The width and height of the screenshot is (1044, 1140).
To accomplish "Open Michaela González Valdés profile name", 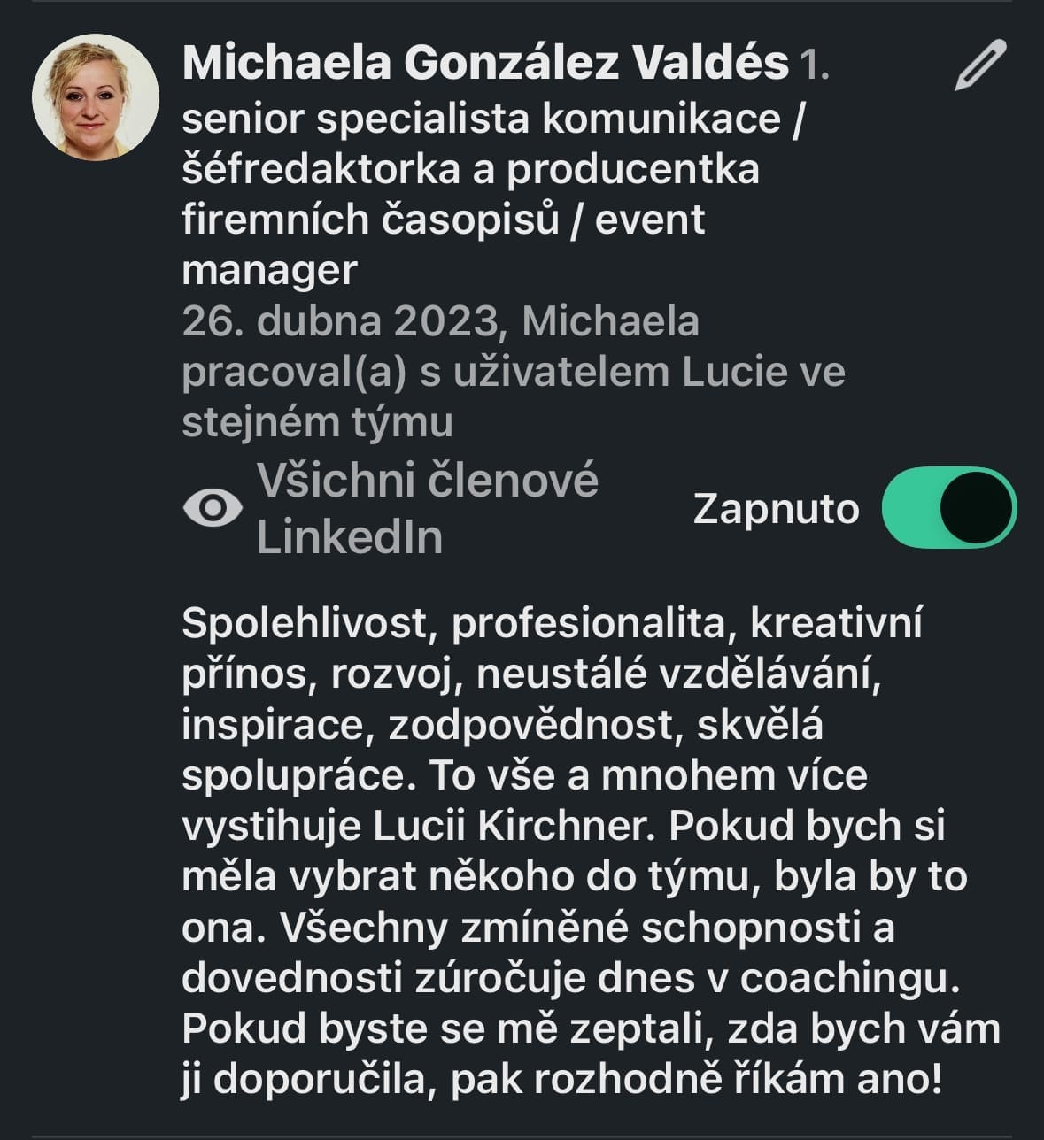I will pos(484,63).
